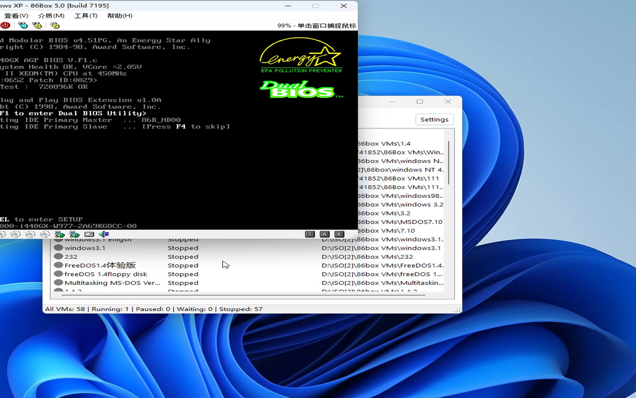Click the emulated BIOS screen to capture mouse
The image size is (636, 398).
(x=179, y=130)
